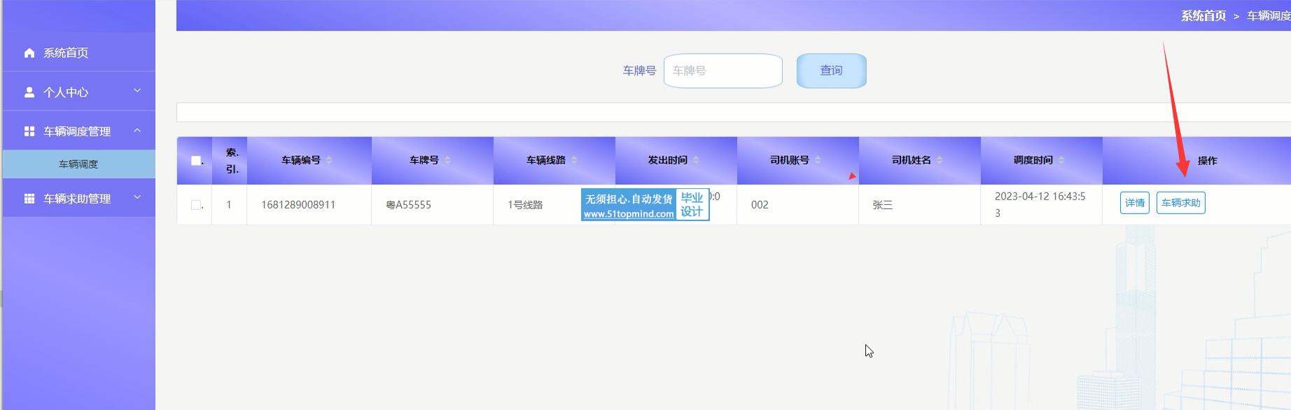Sort by 车辆线路 using its sort arrows
This screenshot has width=1291, height=410.
(574, 160)
